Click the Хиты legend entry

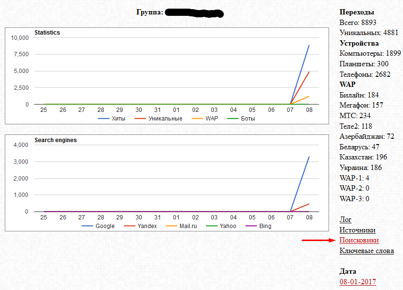pyautogui.click(x=112, y=119)
